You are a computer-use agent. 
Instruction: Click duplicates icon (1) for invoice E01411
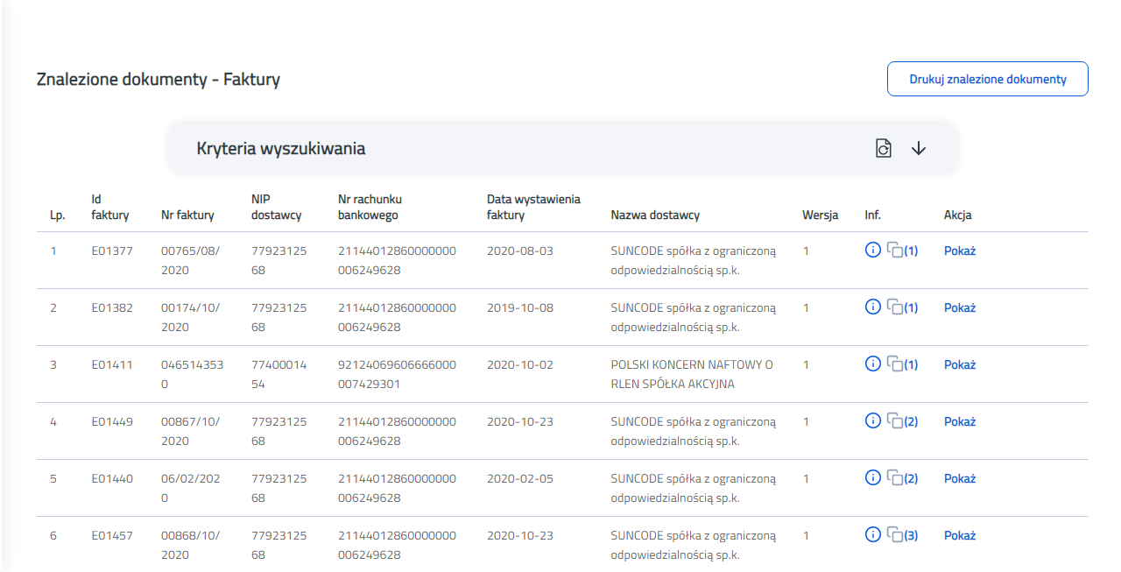pyautogui.click(x=902, y=364)
